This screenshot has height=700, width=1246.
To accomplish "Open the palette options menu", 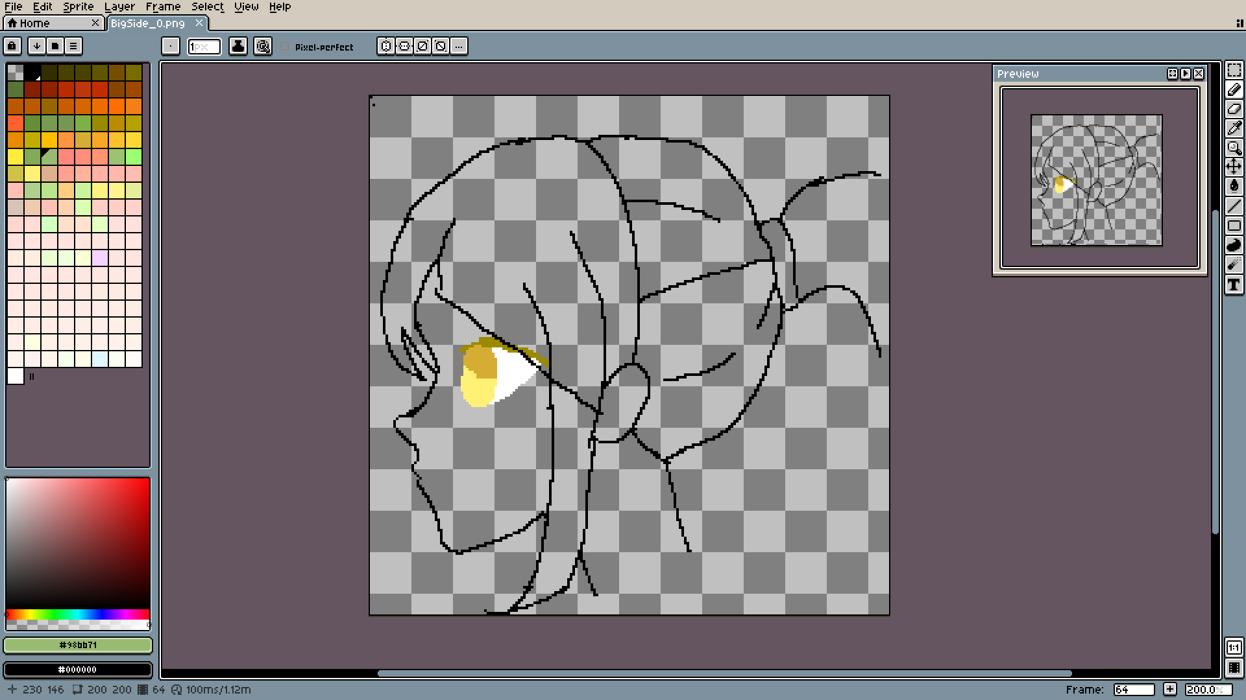I will [73, 46].
